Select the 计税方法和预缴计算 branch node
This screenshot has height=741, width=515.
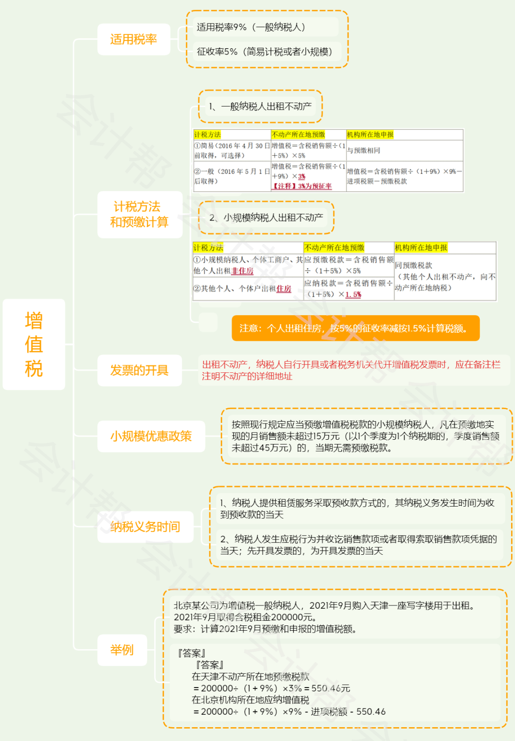140,214
